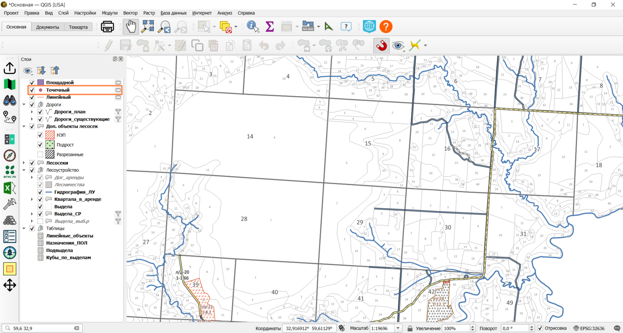This screenshot has width=623, height=333.
Task: Toggle the Отрисовка render checkbox
Action: point(540,328)
